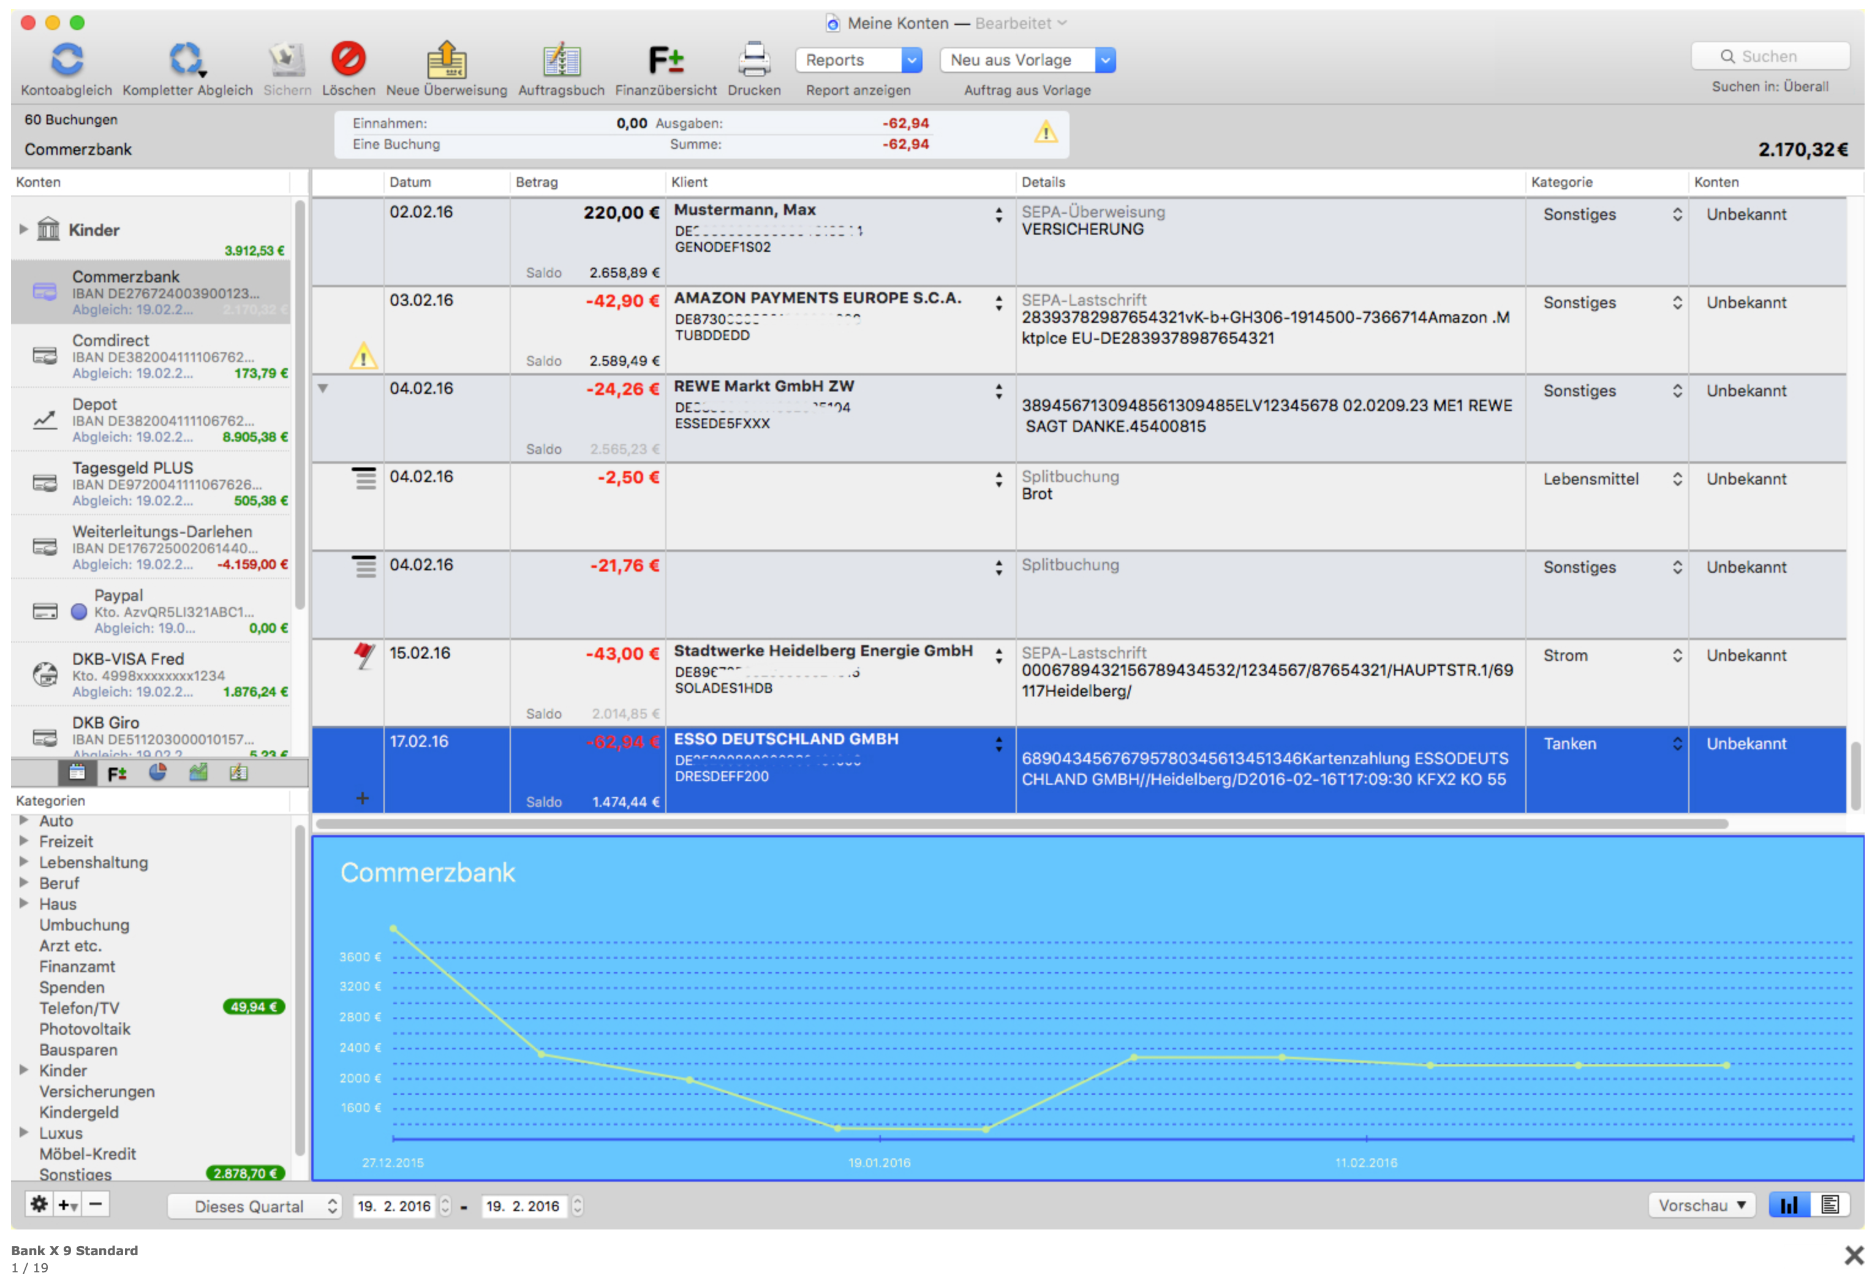The height and width of the screenshot is (1284, 1872).
Task: Expand the Lebenshaltung category
Action: (23, 861)
